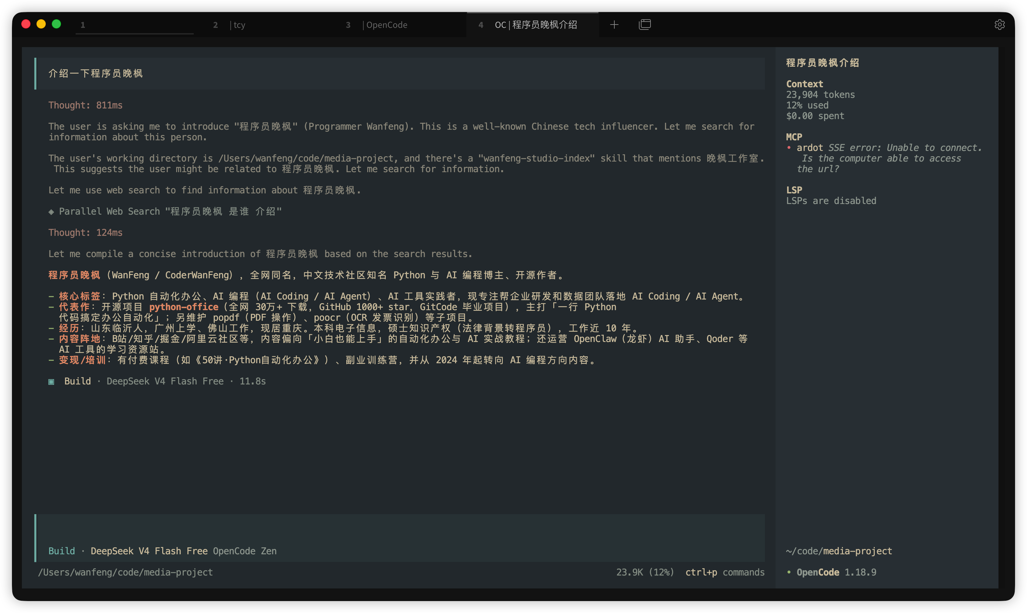Switch to the tcy tab
The image size is (1027, 613).
268,25
